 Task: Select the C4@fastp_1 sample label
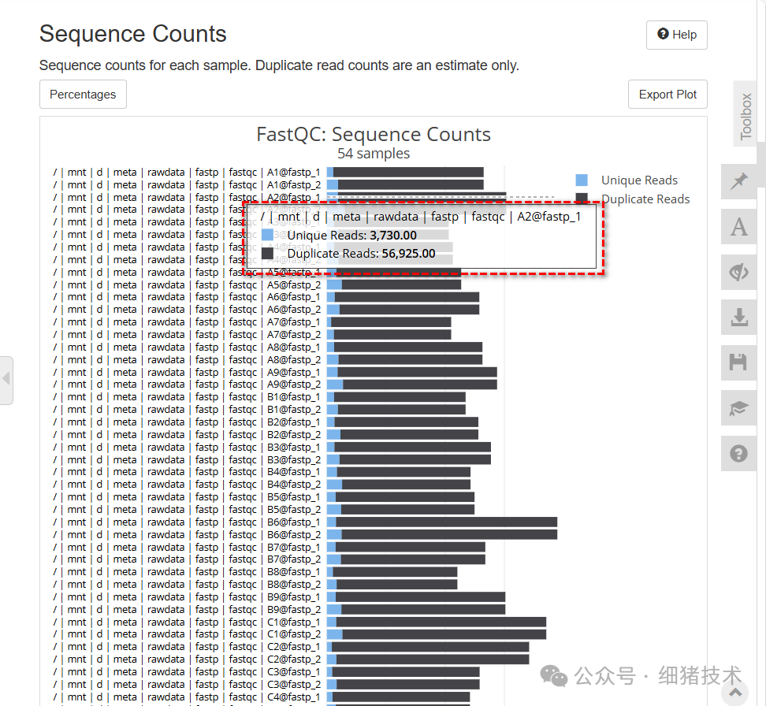(292, 697)
